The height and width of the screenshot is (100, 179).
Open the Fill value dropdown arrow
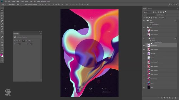pos(165,18)
